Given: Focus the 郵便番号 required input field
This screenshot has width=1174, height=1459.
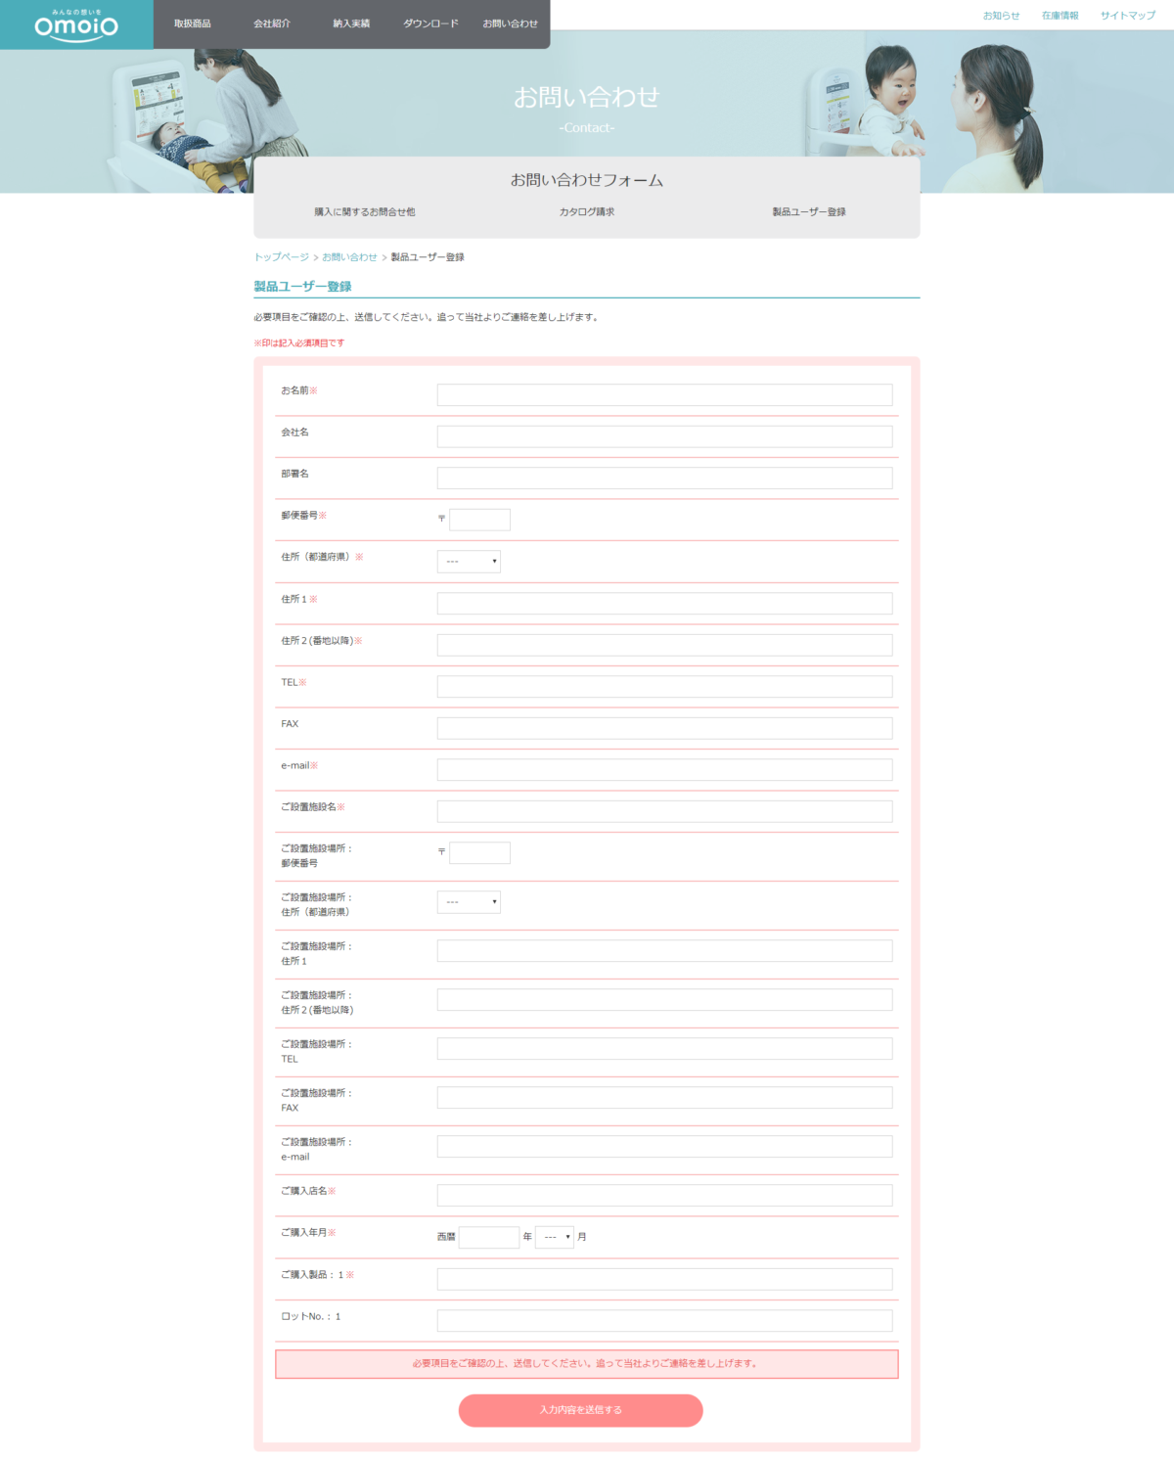Looking at the screenshot, I should (x=479, y=520).
